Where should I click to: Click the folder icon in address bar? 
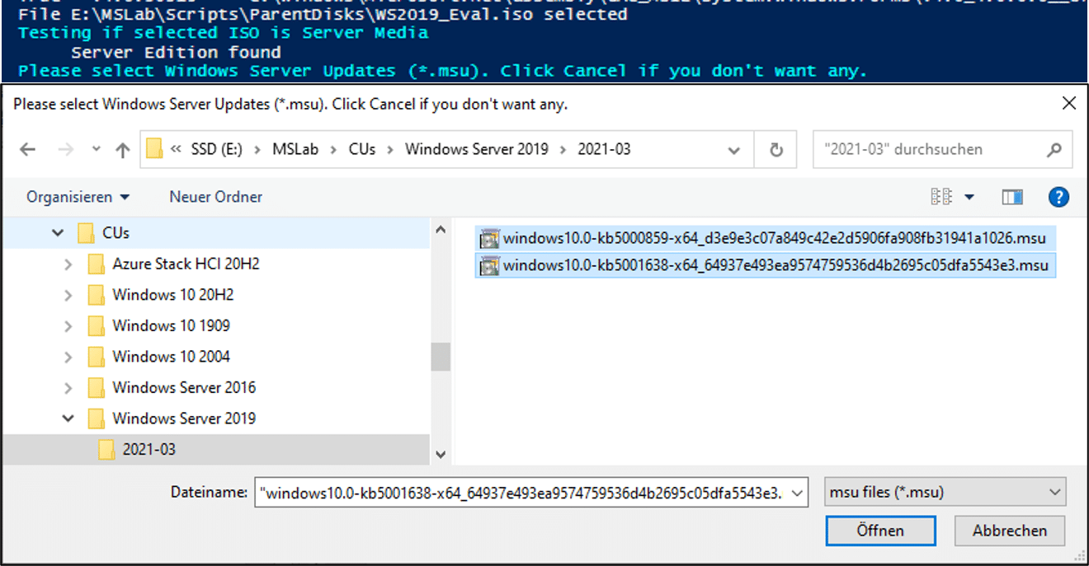(154, 149)
